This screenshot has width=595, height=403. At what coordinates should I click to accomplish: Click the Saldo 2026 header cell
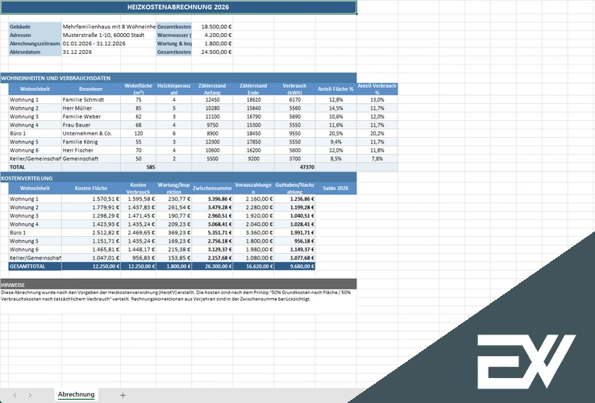point(336,189)
